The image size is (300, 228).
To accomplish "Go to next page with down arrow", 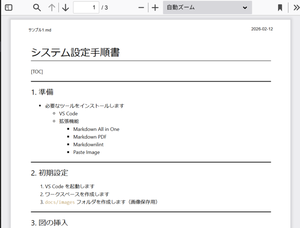I will pos(66,8).
